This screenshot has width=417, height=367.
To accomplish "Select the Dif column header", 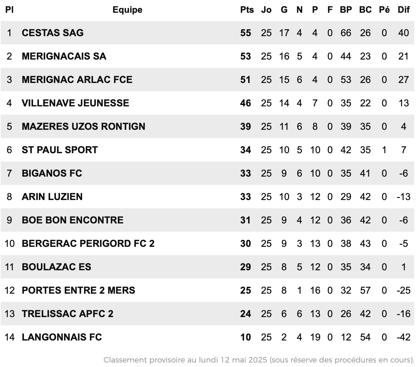I will tap(404, 10).
